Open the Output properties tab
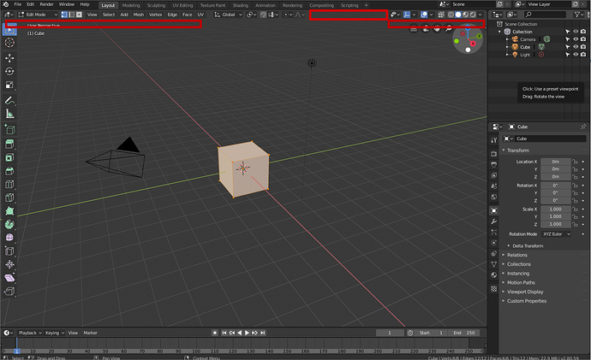Screen dimensions: 591x360 tap(493, 164)
